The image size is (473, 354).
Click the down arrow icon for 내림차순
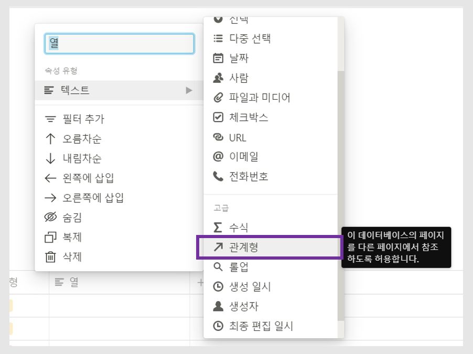pos(50,158)
